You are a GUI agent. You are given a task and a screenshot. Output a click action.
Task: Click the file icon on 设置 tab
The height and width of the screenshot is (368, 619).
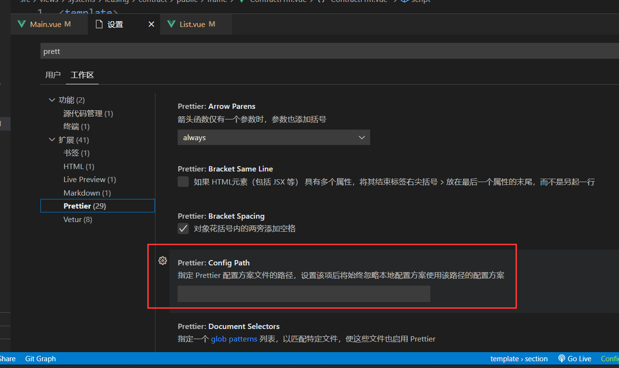point(99,24)
